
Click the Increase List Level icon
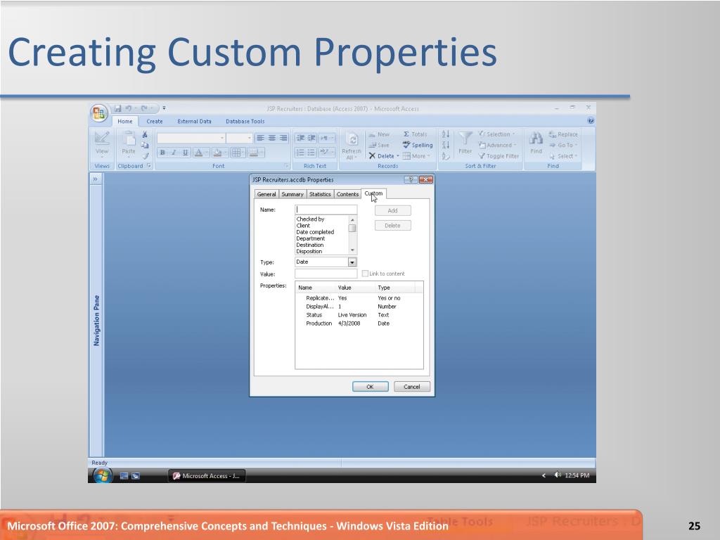pos(311,138)
